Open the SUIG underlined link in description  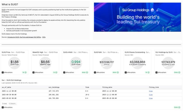pos(3,10)
